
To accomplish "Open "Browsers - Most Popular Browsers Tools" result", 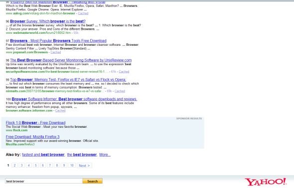I will [x=58, y=41].
